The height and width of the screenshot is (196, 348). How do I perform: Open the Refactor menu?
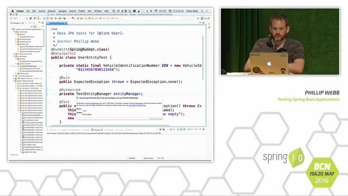point(52,11)
